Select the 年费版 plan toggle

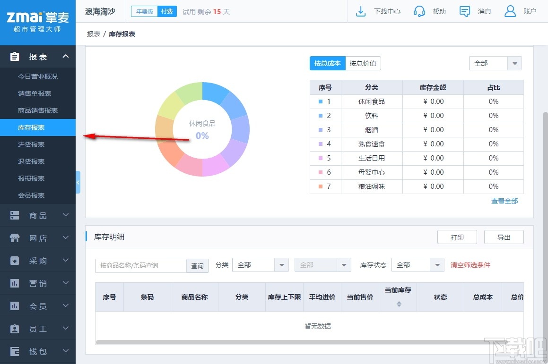tap(144, 11)
